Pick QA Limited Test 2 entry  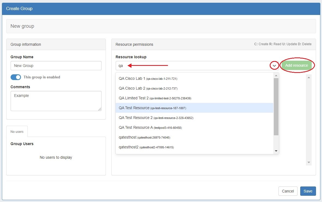(153, 98)
